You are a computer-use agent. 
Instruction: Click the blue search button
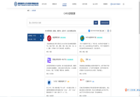[96, 23]
